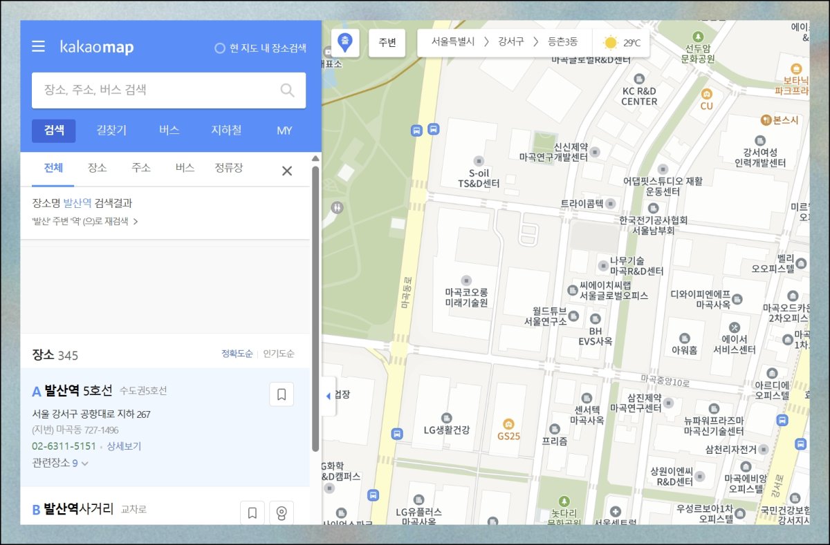Click the 놋다리 park marker
Image resolution: width=830 pixels, height=545 pixels.
click(x=564, y=501)
